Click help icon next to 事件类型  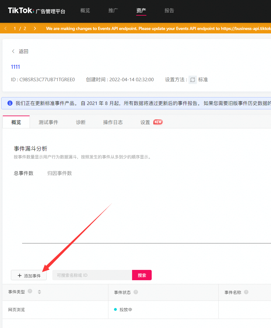click(30, 291)
